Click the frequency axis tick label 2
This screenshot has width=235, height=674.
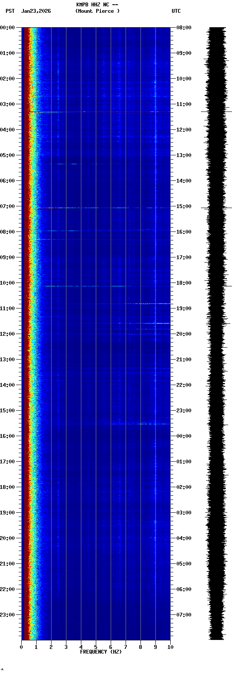tap(51, 647)
